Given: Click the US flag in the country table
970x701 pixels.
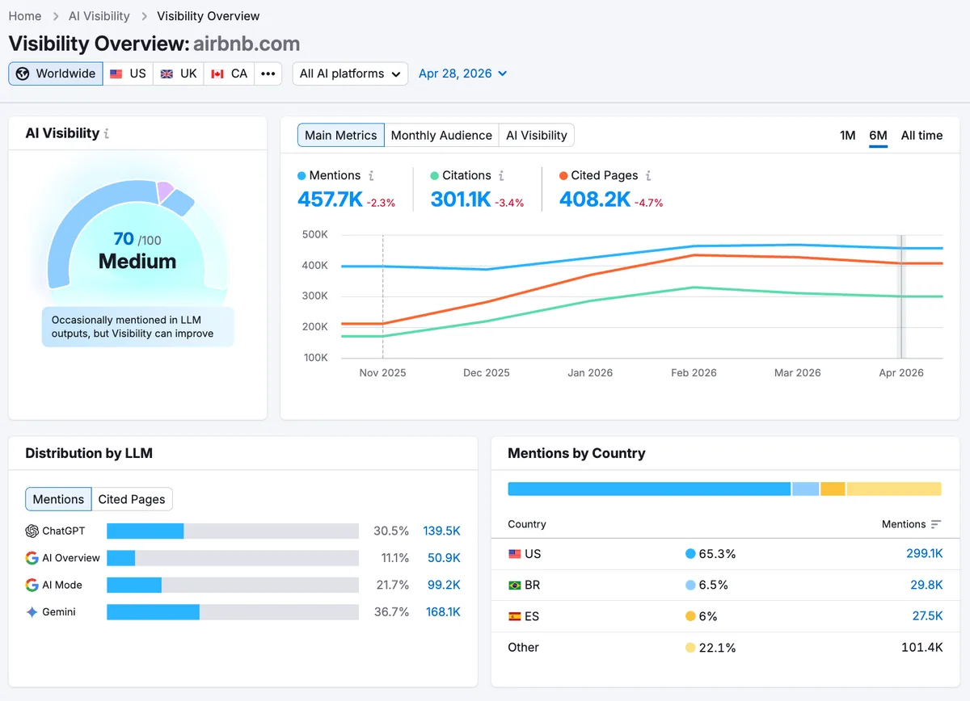Looking at the screenshot, I should coord(515,554).
